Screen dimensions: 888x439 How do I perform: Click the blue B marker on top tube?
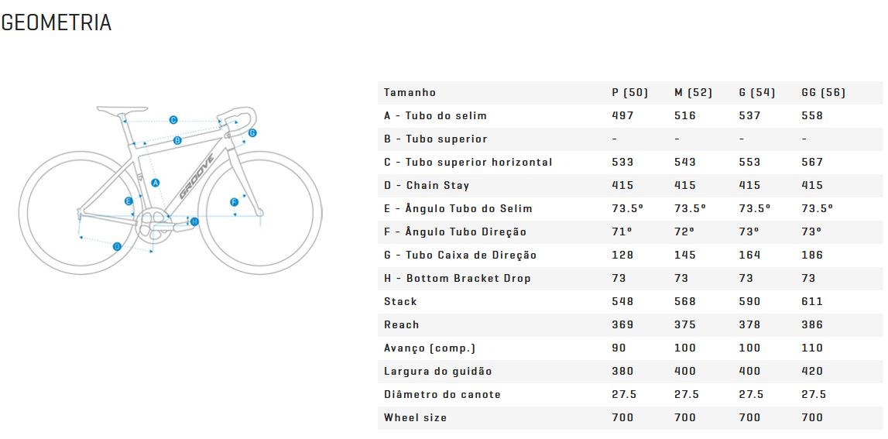(177, 140)
